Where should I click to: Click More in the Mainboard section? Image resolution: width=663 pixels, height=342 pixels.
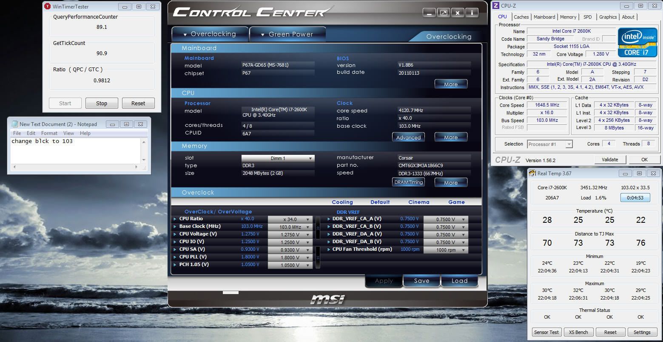(451, 84)
